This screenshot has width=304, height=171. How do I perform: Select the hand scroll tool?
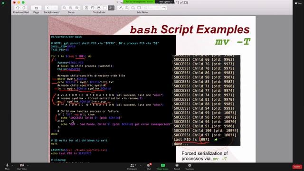click(x=93, y=8)
